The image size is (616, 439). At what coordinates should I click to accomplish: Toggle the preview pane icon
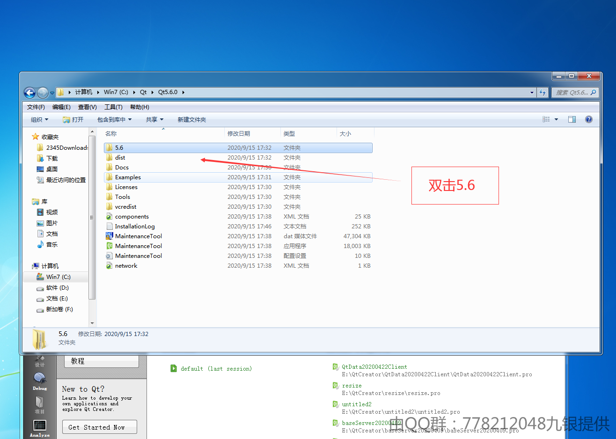coord(572,119)
